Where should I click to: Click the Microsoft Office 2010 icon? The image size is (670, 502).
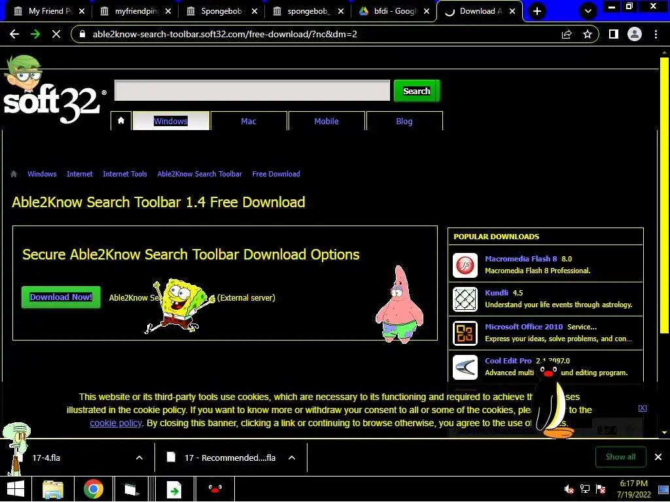point(465,333)
